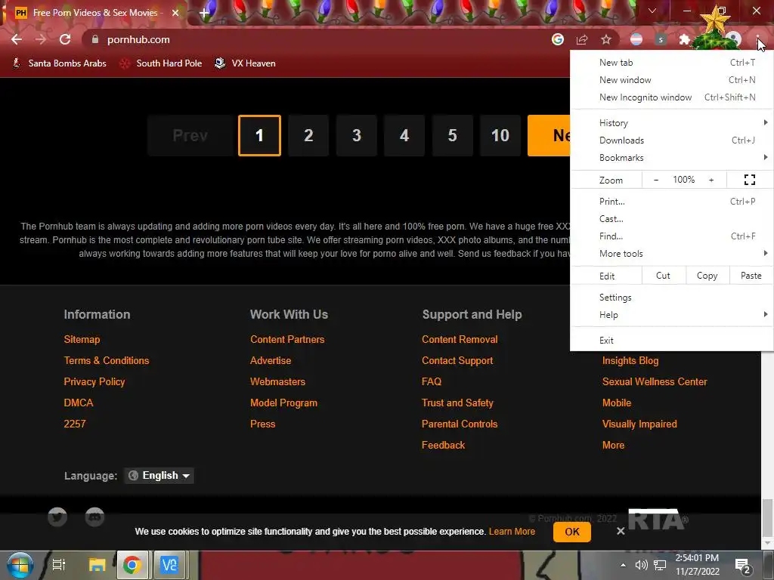
Task: Dismiss the cookie banner with the X
Action: (x=621, y=531)
